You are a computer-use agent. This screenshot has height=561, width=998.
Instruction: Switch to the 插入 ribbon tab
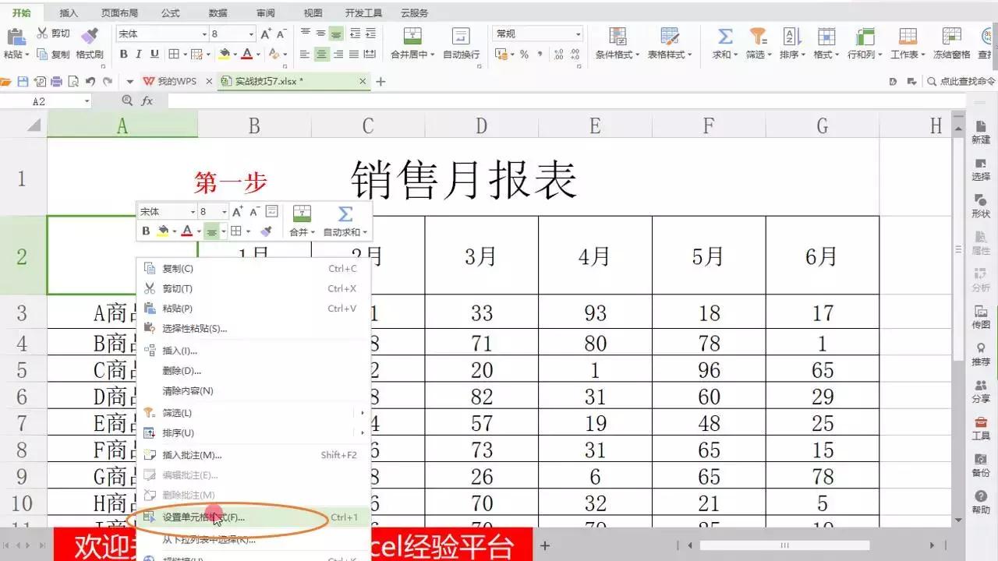pyautogui.click(x=67, y=12)
